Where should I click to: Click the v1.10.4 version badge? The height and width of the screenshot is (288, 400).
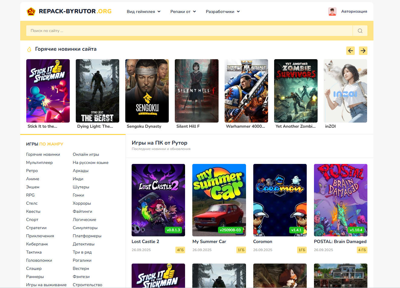[356, 230]
